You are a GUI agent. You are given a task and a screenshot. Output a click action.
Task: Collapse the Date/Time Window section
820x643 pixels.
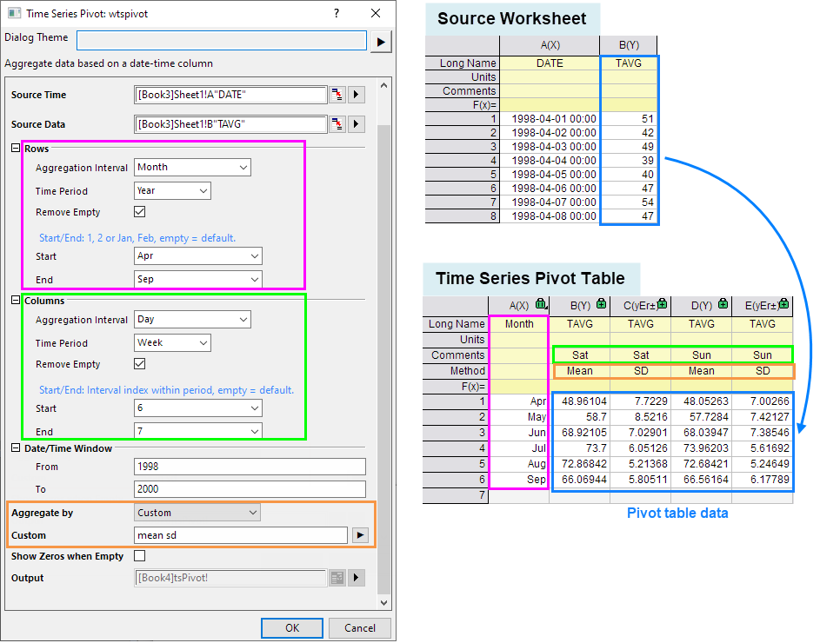[15, 448]
